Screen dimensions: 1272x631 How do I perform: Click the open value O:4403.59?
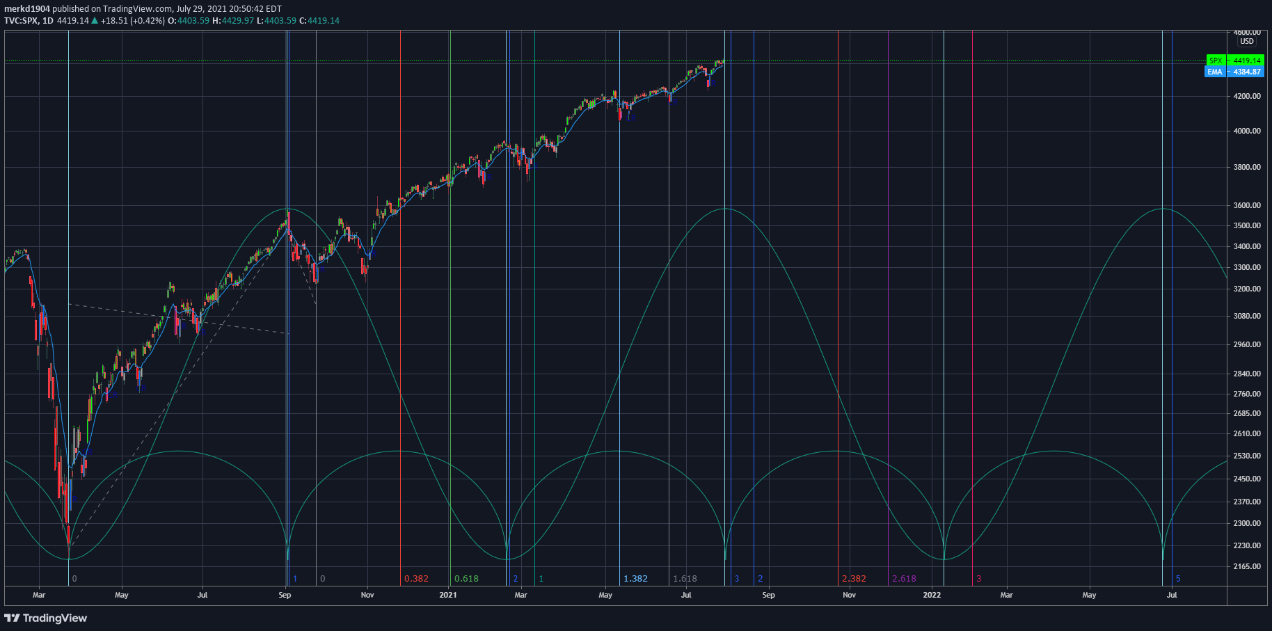[x=189, y=21]
